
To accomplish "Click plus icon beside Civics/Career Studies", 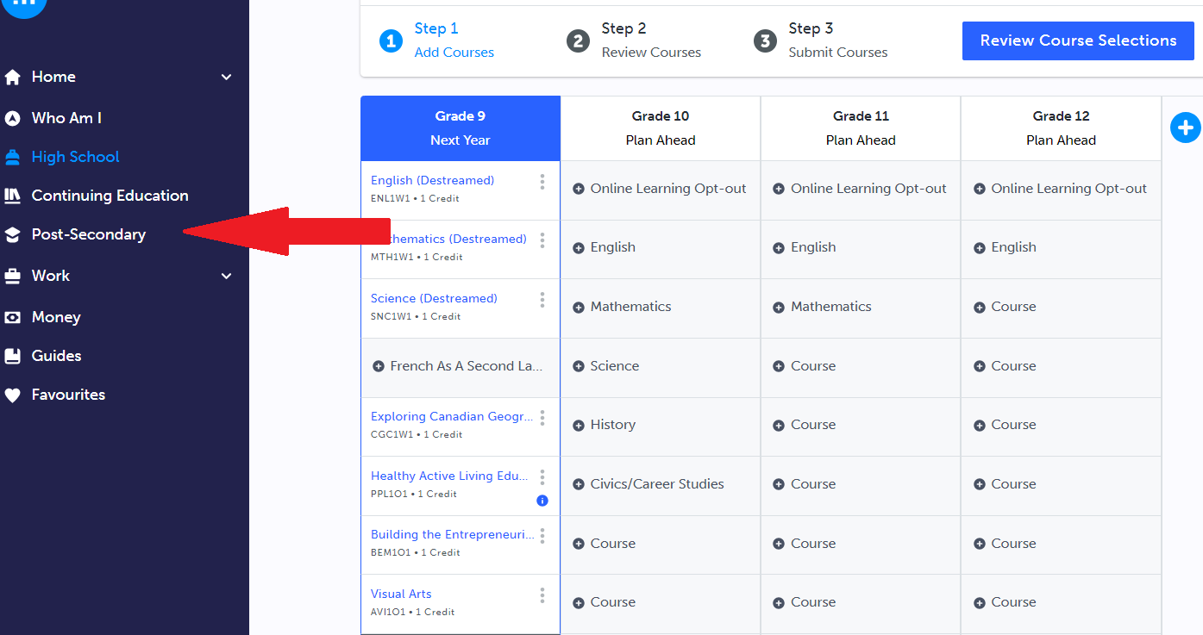I will [x=579, y=484].
